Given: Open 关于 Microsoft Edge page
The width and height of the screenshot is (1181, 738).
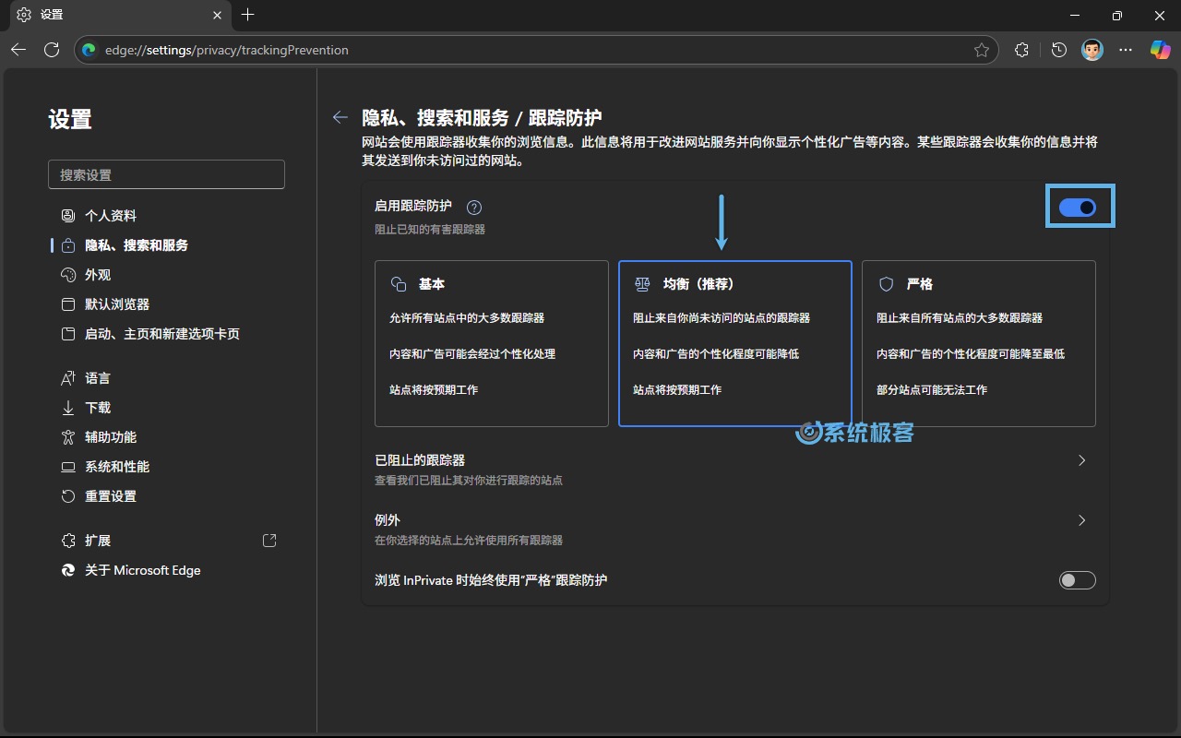Looking at the screenshot, I should pyautogui.click(x=166, y=570).
